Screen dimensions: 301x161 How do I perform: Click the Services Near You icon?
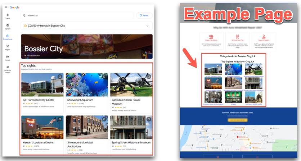point(238,37)
